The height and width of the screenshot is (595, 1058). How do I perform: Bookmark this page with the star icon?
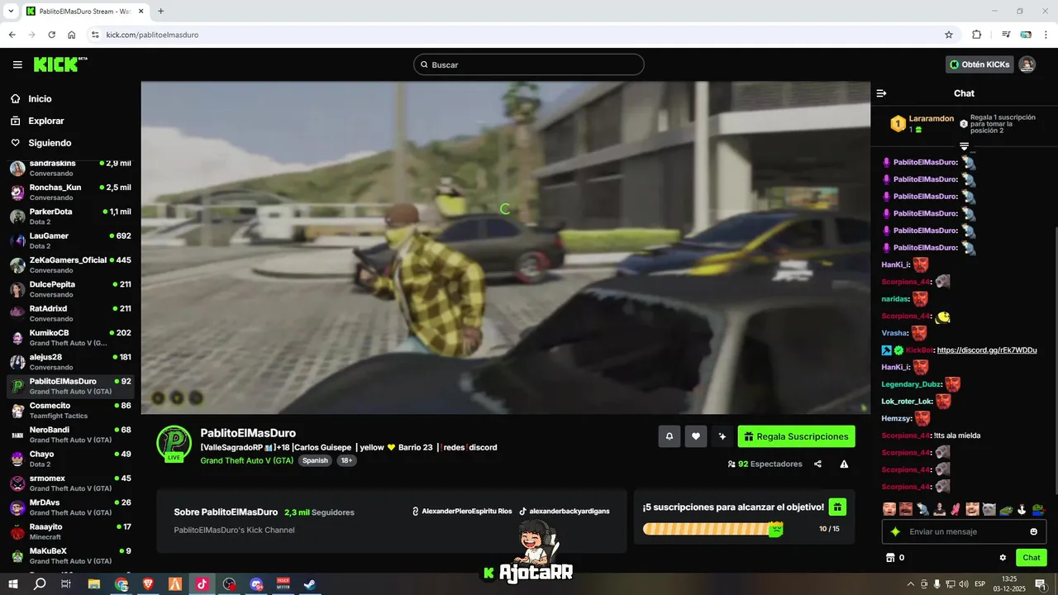click(x=949, y=35)
